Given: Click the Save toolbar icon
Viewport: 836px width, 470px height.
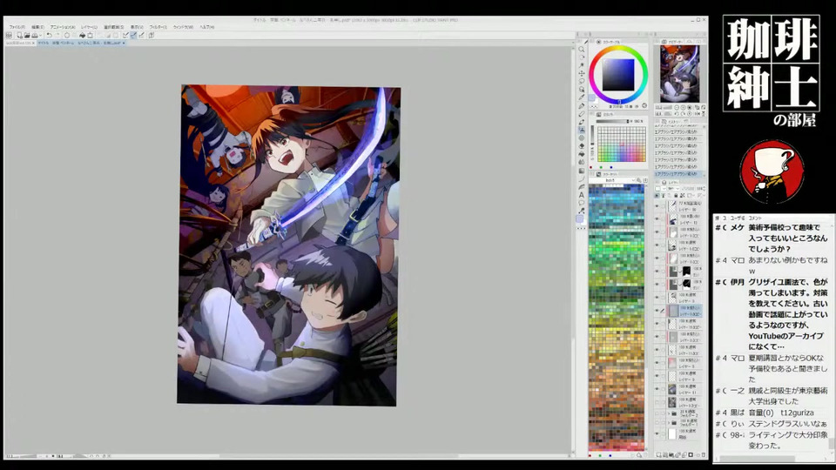Looking at the screenshot, I should click(34, 35).
